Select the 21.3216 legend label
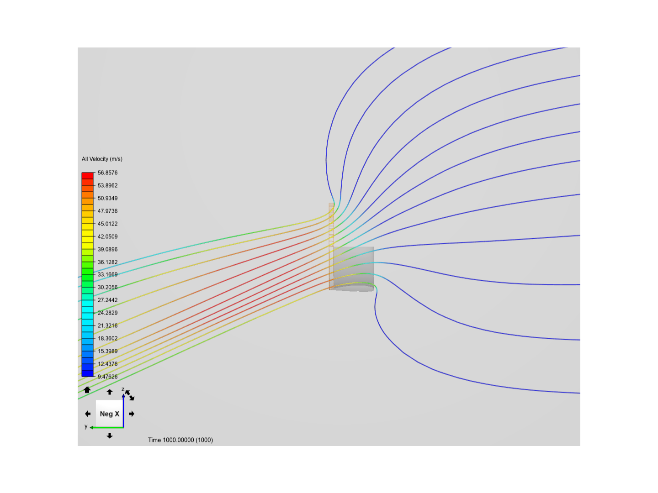The height and width of the screenshot is (493, 658). coord(107,325)
